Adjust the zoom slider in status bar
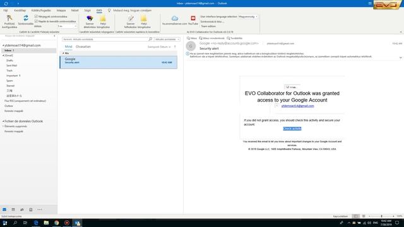 [x=381, y=216]
